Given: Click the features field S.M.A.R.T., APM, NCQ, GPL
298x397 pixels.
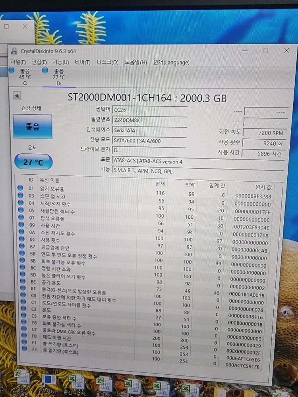Looking at the screenshot, I should (x=197, y=171).
